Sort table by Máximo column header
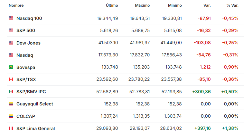 click(x=142, y=5)
